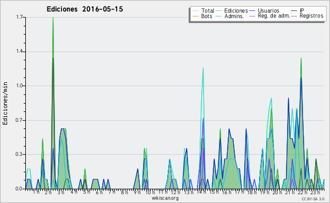Click the Registros legend entry
This screenshot has width=330, height=203.
click(x=311, y=16)
